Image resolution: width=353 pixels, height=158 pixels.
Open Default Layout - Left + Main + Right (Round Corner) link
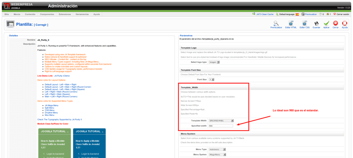click(x=68, y=87)
